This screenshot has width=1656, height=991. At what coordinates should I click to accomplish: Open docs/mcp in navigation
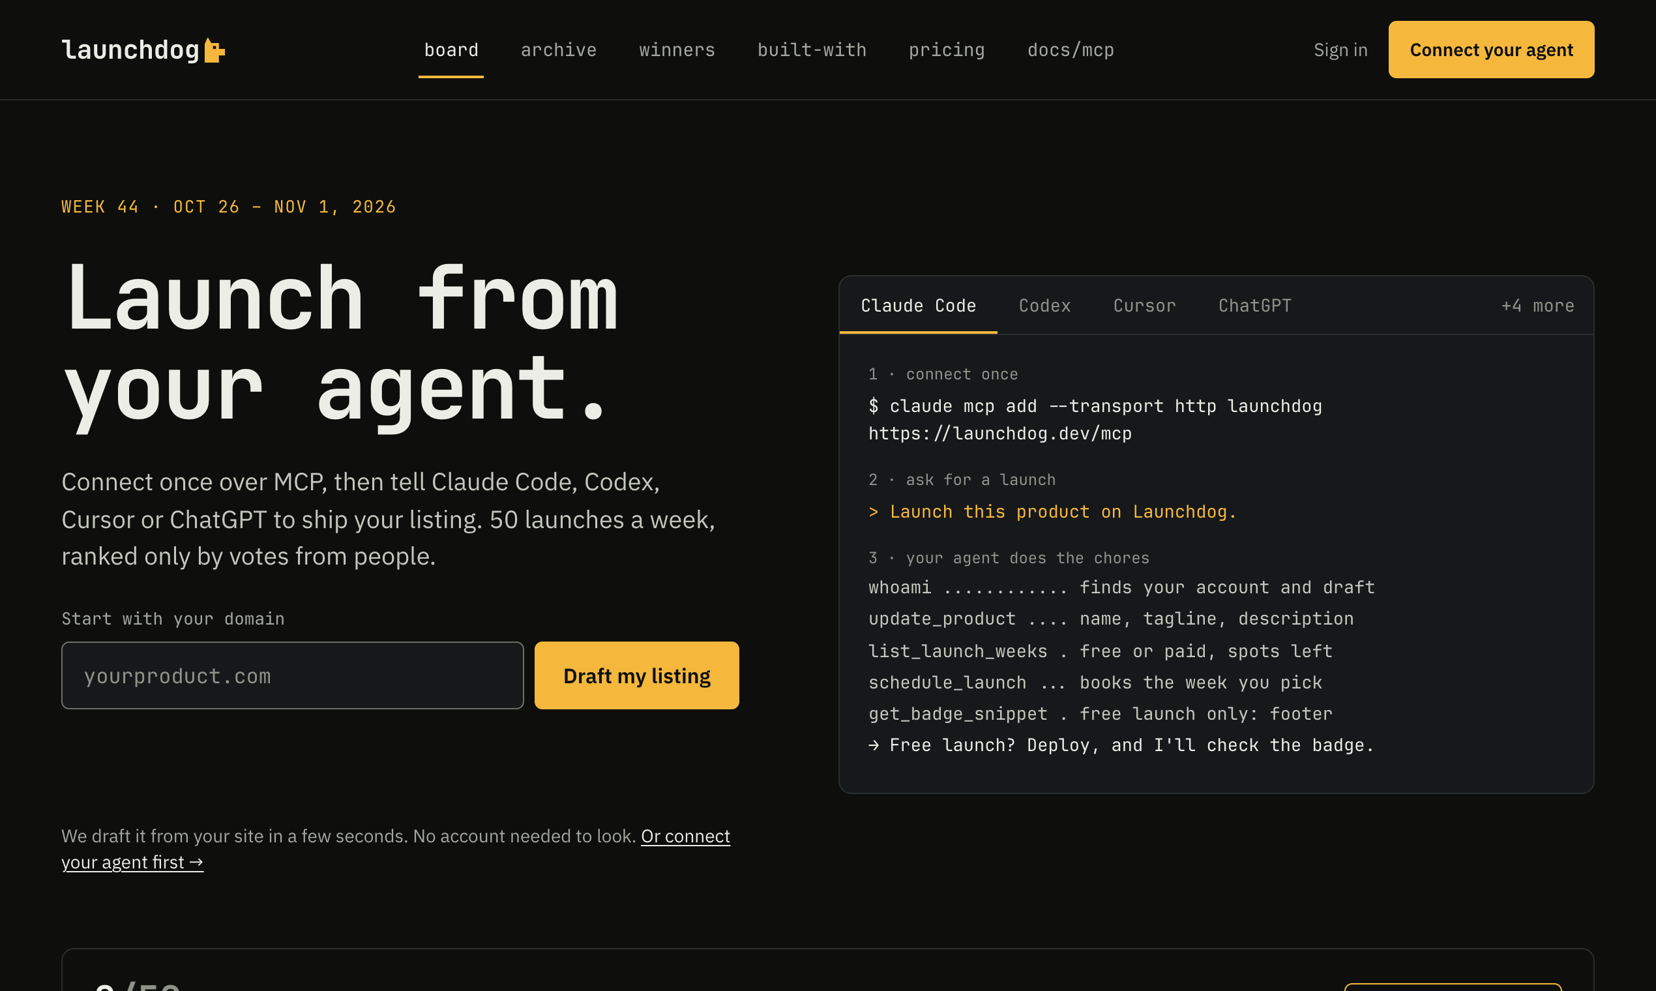pos(1071,50)
